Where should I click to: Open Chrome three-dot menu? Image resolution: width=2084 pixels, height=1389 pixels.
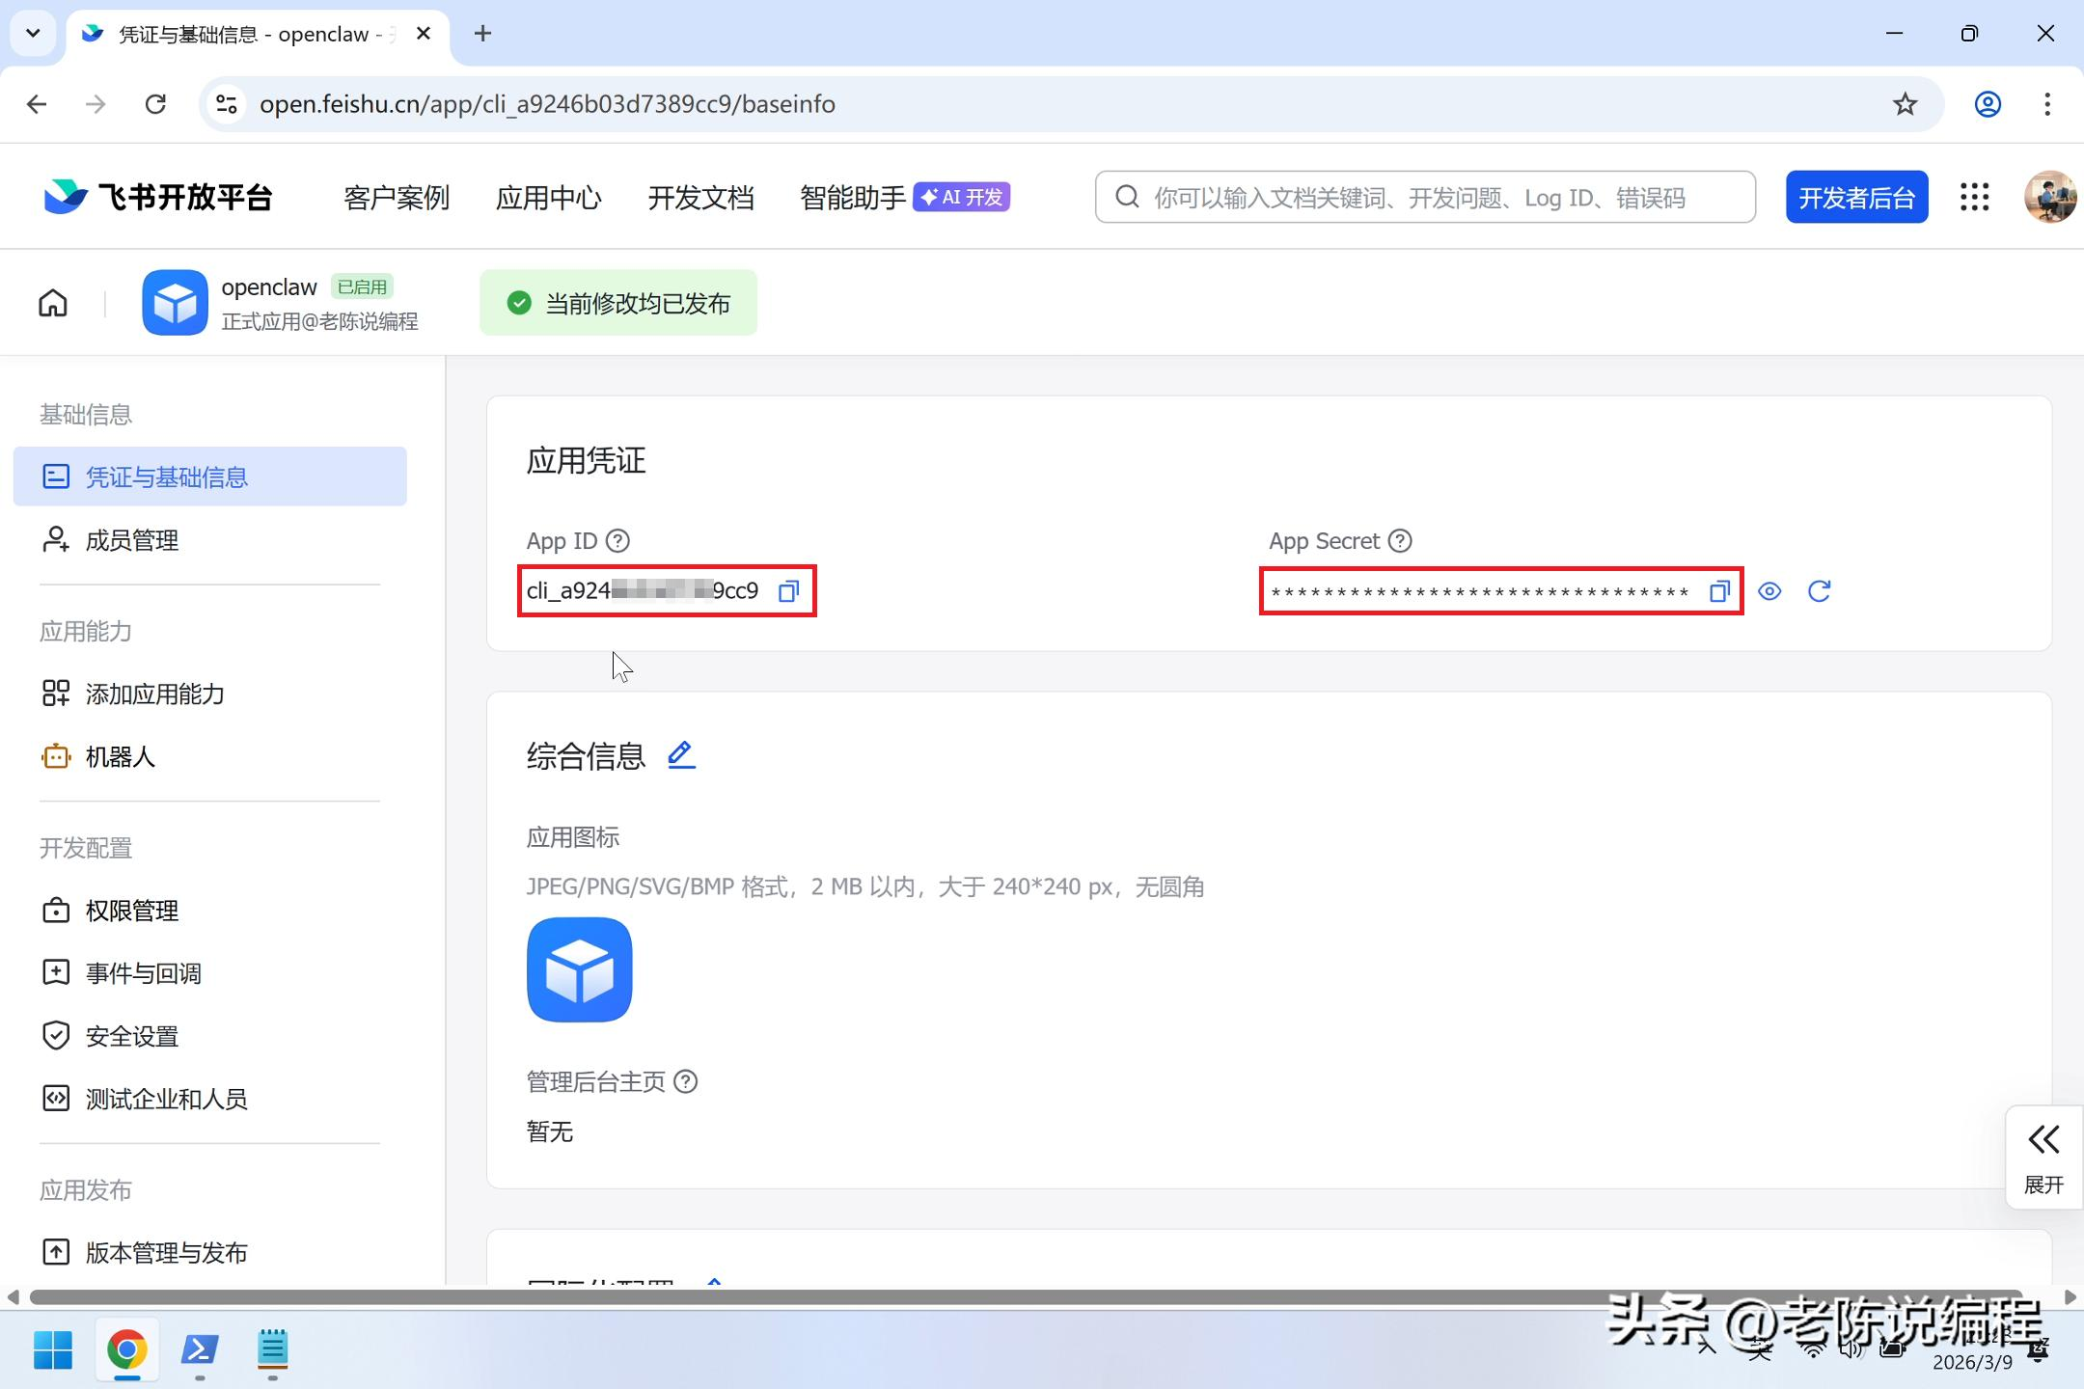pos(2046,104)
